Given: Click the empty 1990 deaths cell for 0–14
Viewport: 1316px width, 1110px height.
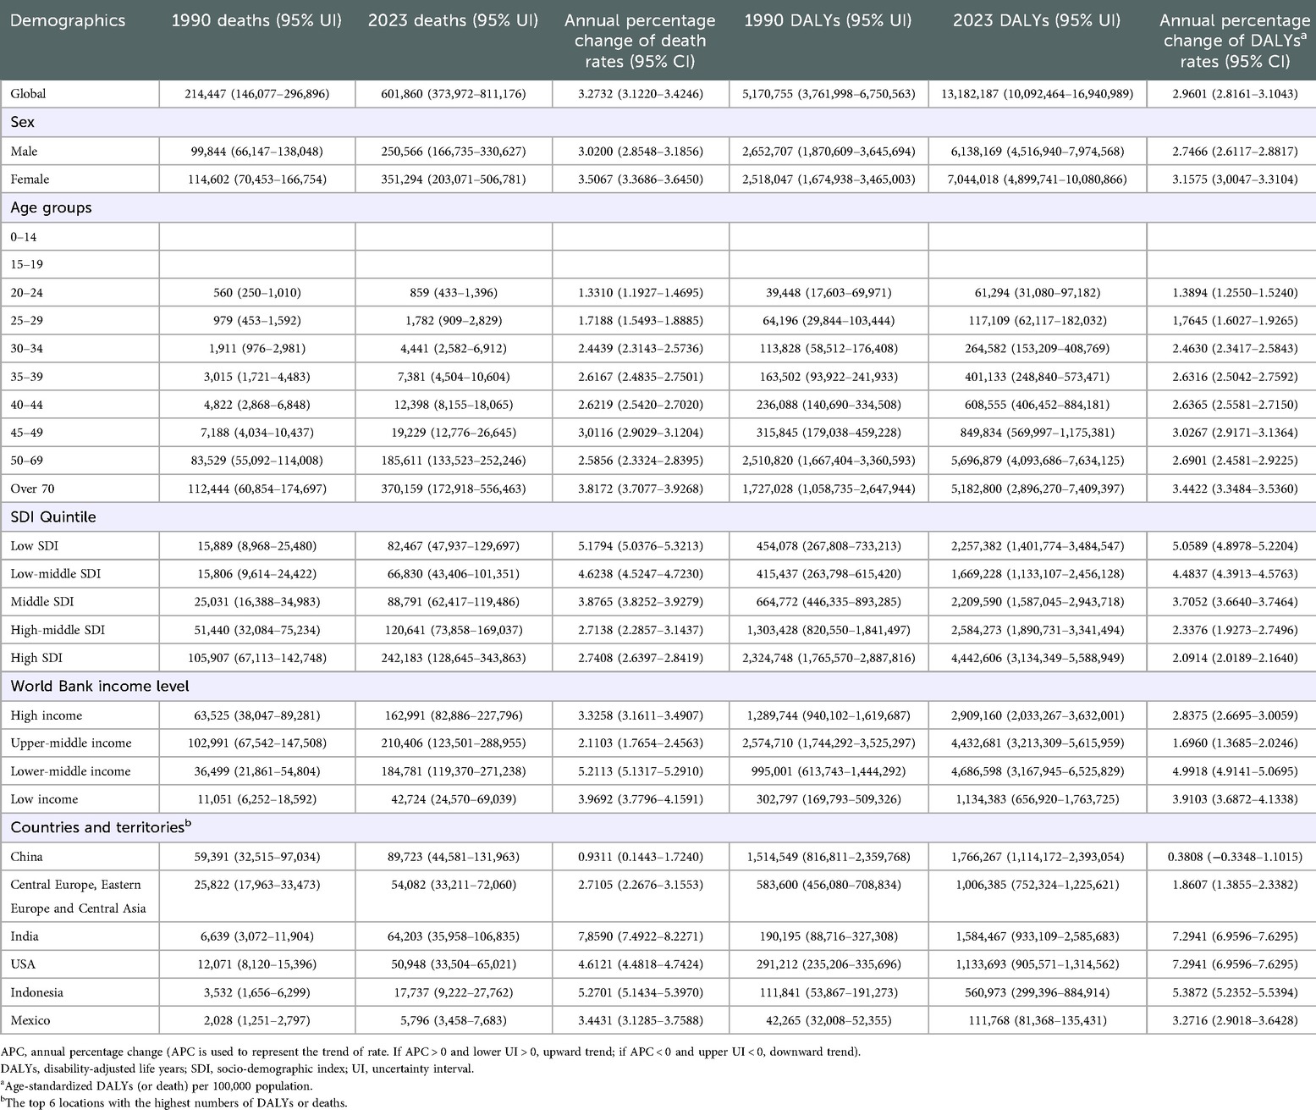Looking at the screenshot, I should (256, 237).
